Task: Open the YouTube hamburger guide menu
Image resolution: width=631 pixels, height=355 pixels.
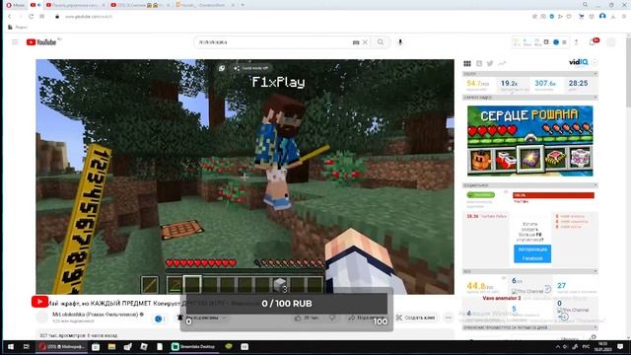Action: (x=15, y=41)
